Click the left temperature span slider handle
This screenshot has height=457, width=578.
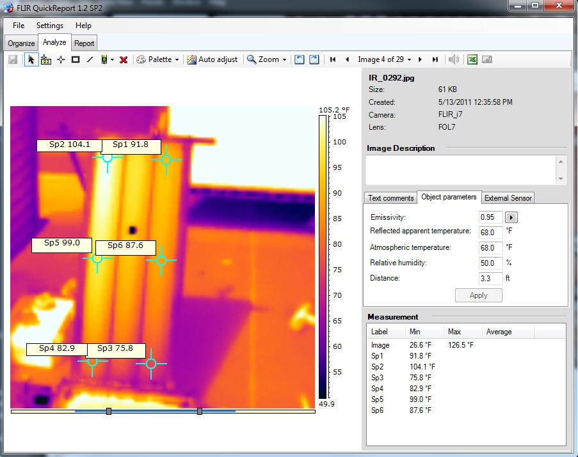pyautogui.click(x=109, y=411)
